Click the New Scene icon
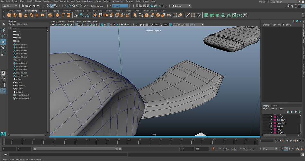Screen dimensions: 305x161 point(23,6)
